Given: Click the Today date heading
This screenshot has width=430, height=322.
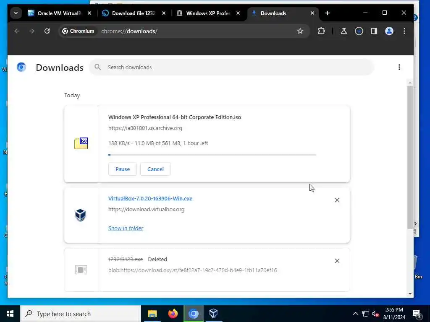Looking at the screenshot, I should click(72, 95).
